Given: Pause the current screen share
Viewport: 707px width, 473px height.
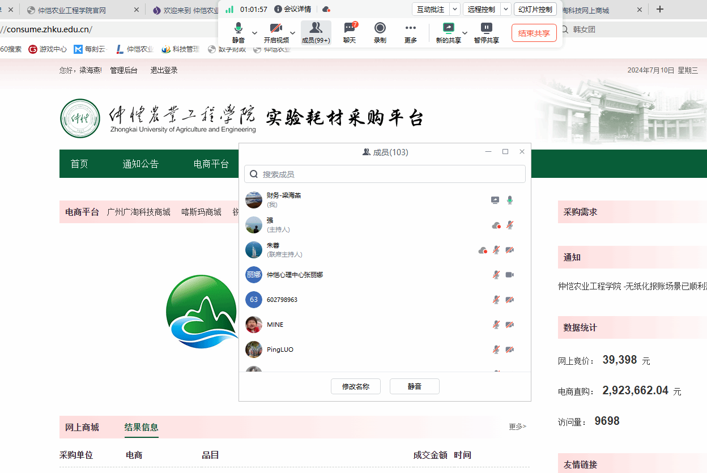Looking at the screenshot, I should tap(486, 29).
